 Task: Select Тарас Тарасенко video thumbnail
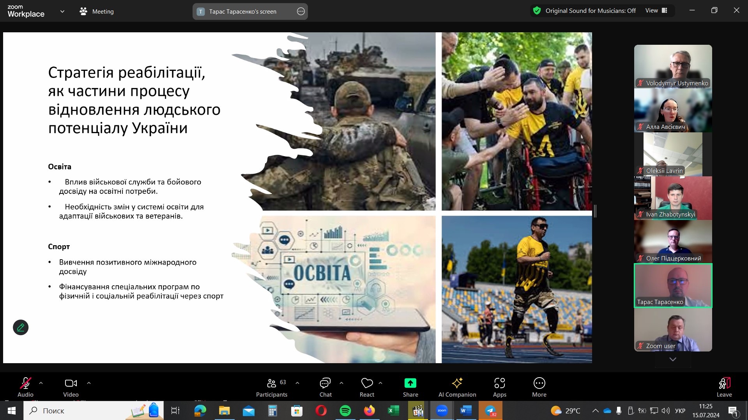[x=673, y=285]
